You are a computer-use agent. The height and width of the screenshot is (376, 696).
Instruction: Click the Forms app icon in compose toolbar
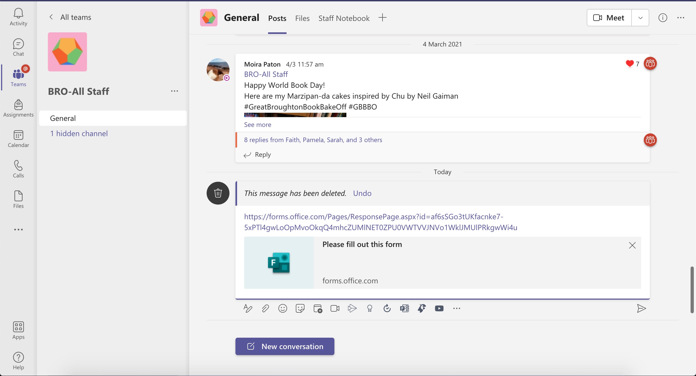click(404, 308)
